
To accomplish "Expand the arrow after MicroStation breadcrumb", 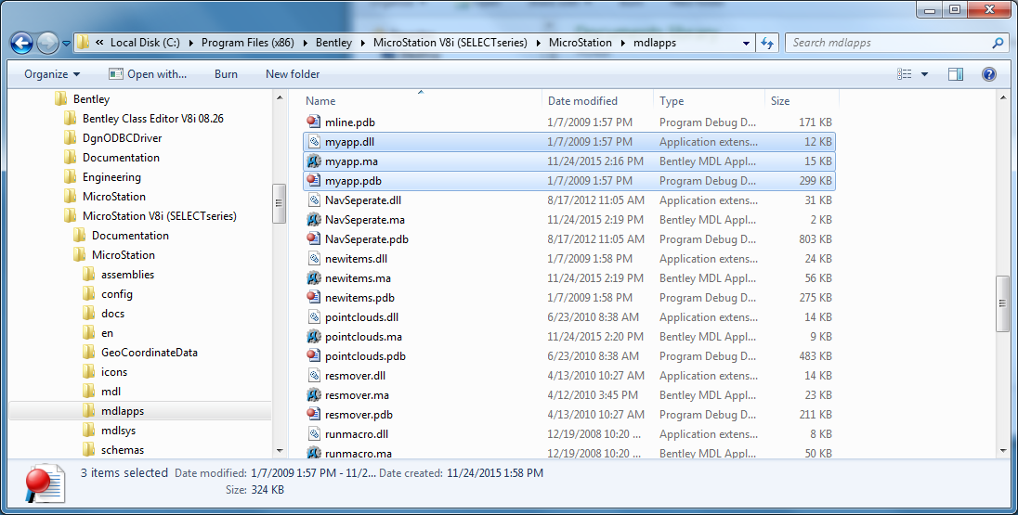I will (x=622, y=43).
